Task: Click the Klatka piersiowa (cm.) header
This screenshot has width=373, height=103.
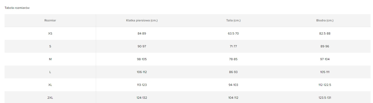Action: (142, 20)
